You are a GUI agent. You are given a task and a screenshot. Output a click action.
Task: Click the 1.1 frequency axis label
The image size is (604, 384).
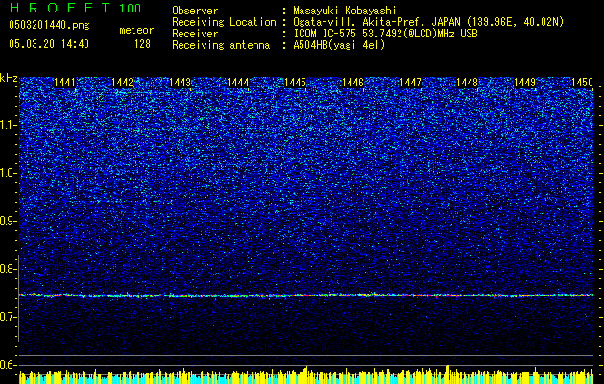[x=9, y=125]
